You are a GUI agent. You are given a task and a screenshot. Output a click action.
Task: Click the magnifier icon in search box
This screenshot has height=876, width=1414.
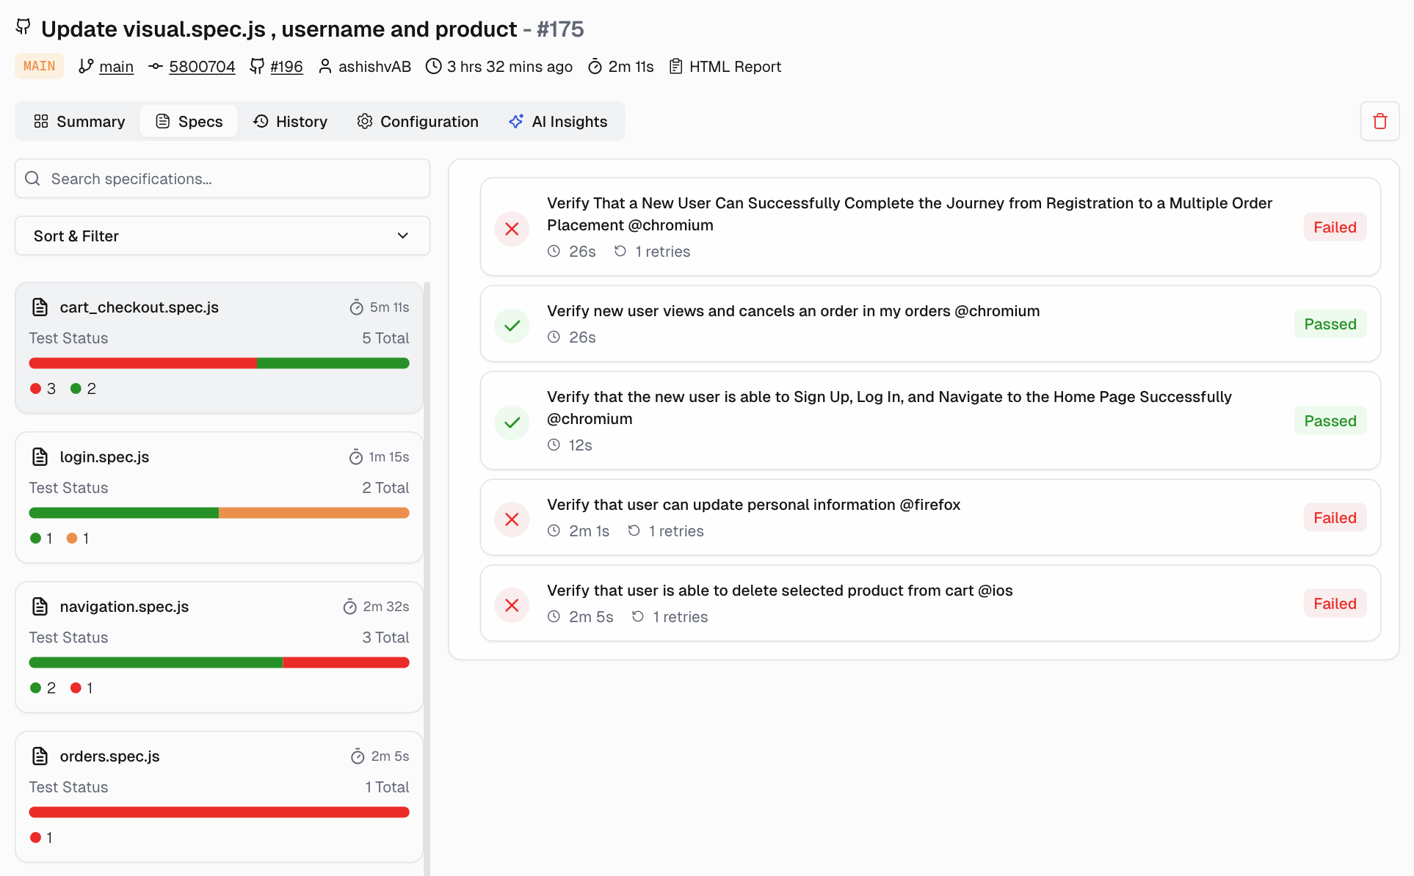click(32, 178)
